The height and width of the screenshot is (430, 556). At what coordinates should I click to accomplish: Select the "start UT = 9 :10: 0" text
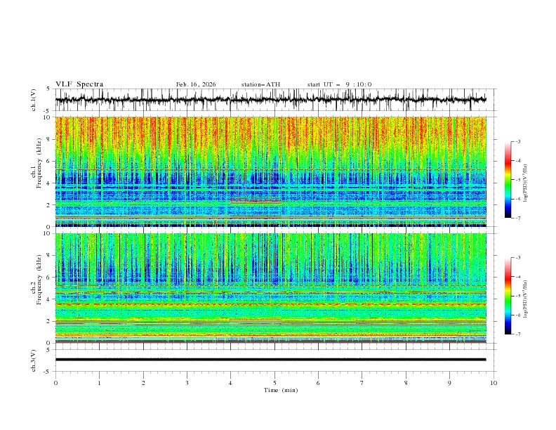point(339,84)
